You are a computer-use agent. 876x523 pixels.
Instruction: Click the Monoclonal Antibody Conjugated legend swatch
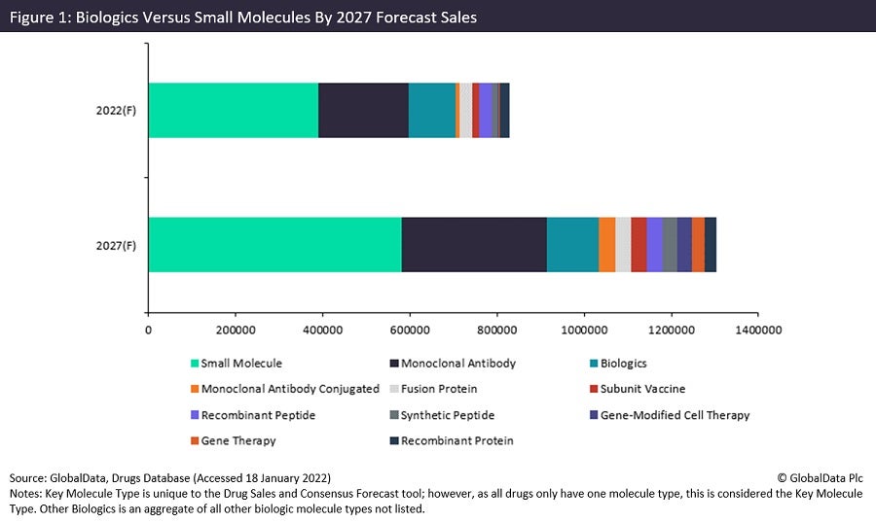pyautogui.click(x=195, y=390)
